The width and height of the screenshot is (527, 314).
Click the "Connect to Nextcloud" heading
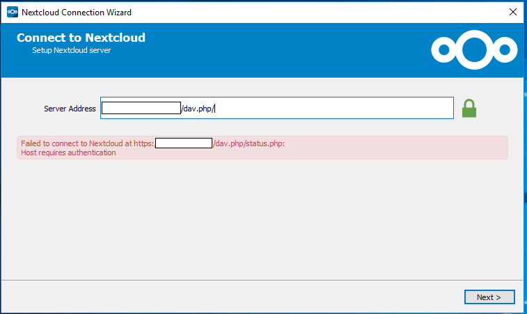click(x=81, y=38)
